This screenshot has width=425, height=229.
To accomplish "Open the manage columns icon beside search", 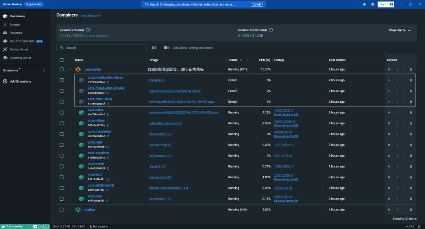I will click(154, 48).
